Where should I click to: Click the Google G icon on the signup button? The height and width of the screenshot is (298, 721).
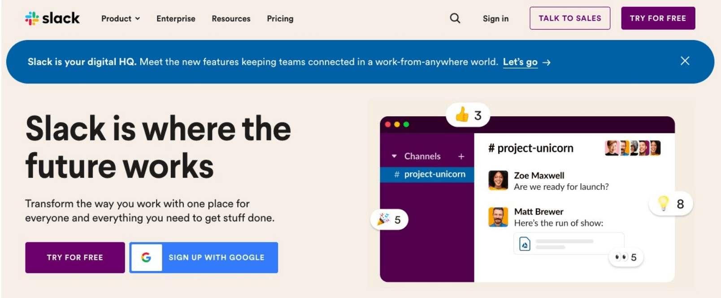[146, 257]
